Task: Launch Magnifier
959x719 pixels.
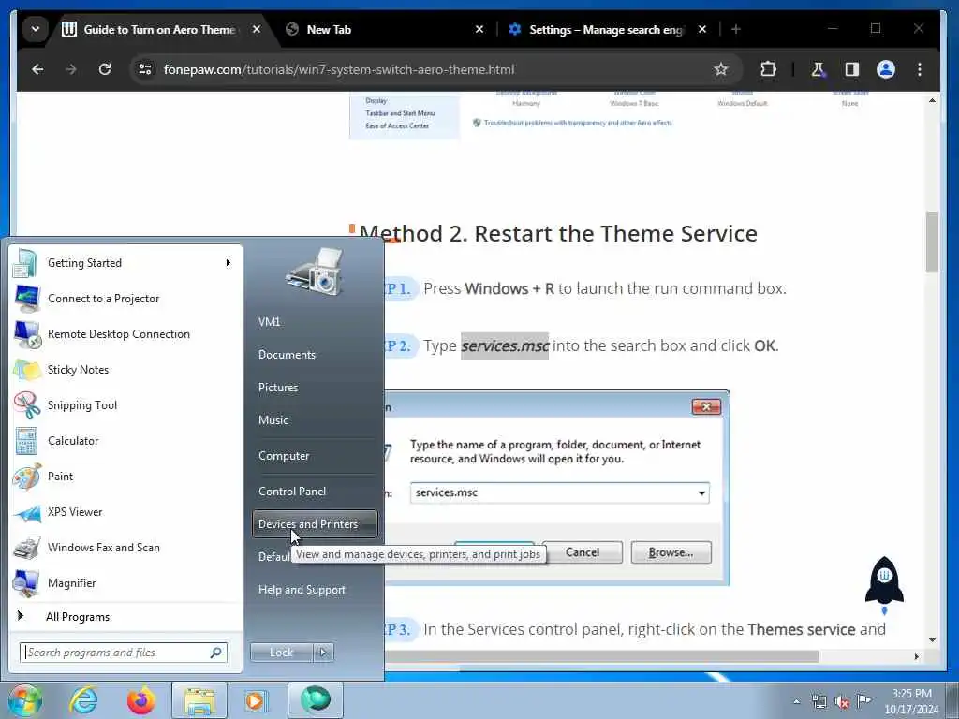Action: coord(125,582)
